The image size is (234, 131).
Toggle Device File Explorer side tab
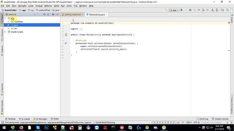click(232, 104)
